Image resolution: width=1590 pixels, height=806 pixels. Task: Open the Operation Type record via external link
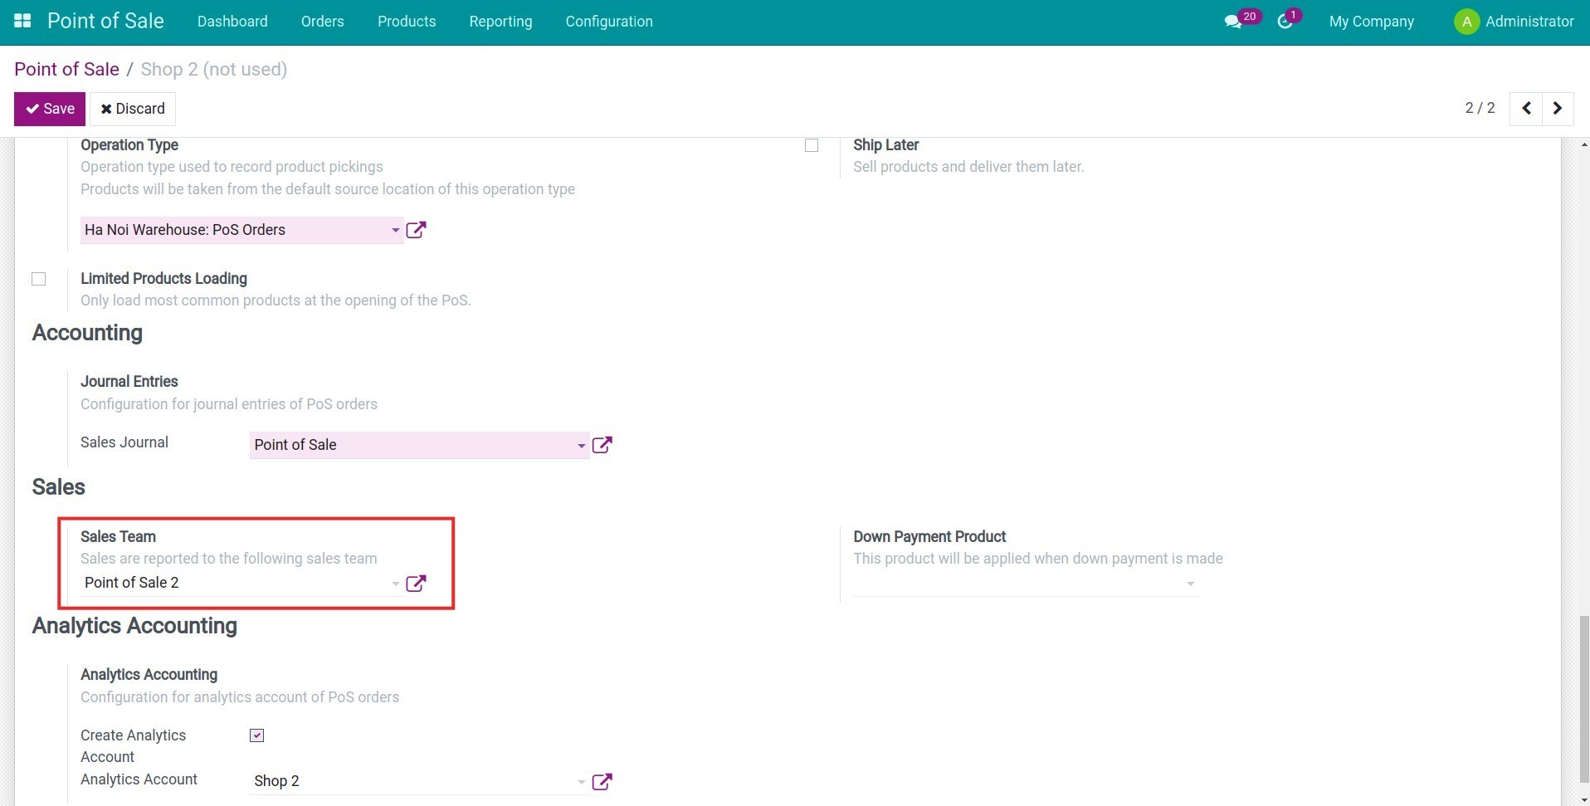coord(416,229)
